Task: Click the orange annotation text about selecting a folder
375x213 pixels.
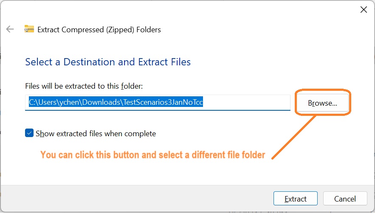Action: coord(153,155)
